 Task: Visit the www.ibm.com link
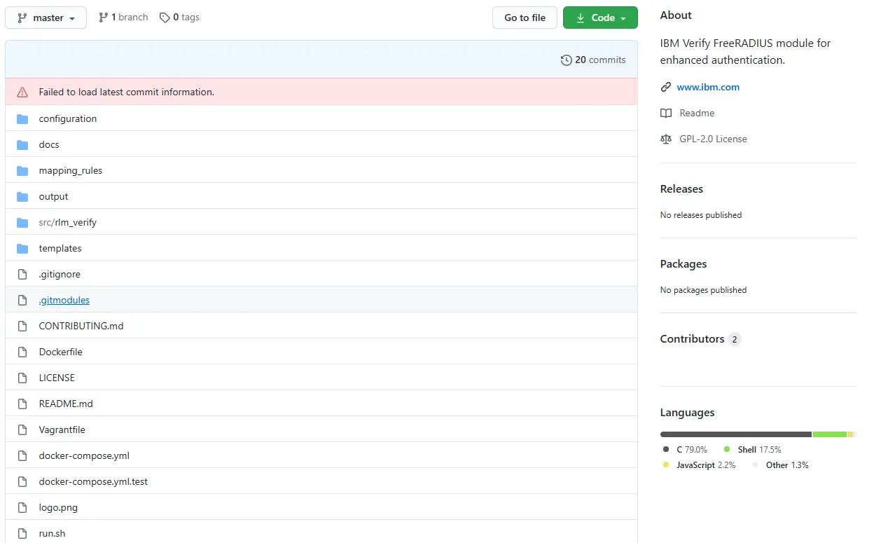(708, 87)
